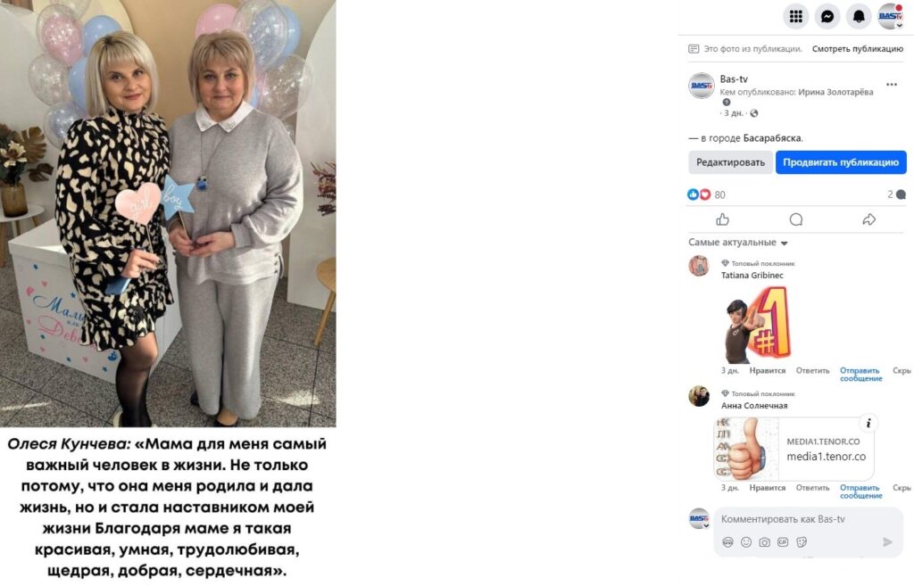This screenshot has width=914, height=586.
Task: Open the Bas-tv account profile menu
Action: [890, 16]
